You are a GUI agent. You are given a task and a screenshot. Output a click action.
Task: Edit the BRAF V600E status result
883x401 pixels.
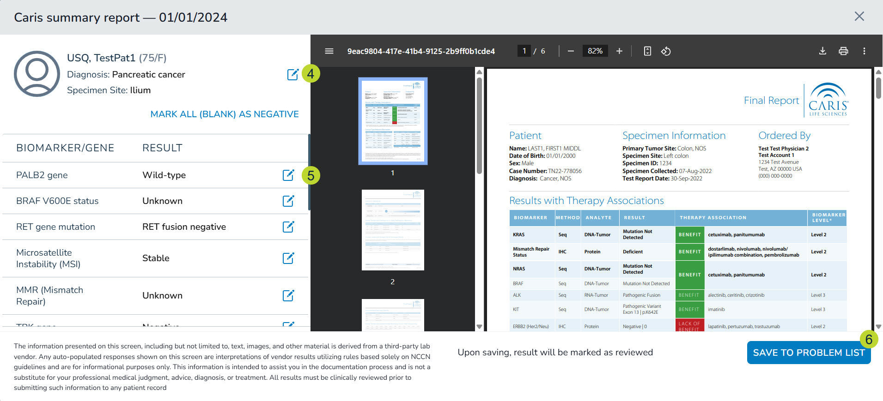coord(288,201)
